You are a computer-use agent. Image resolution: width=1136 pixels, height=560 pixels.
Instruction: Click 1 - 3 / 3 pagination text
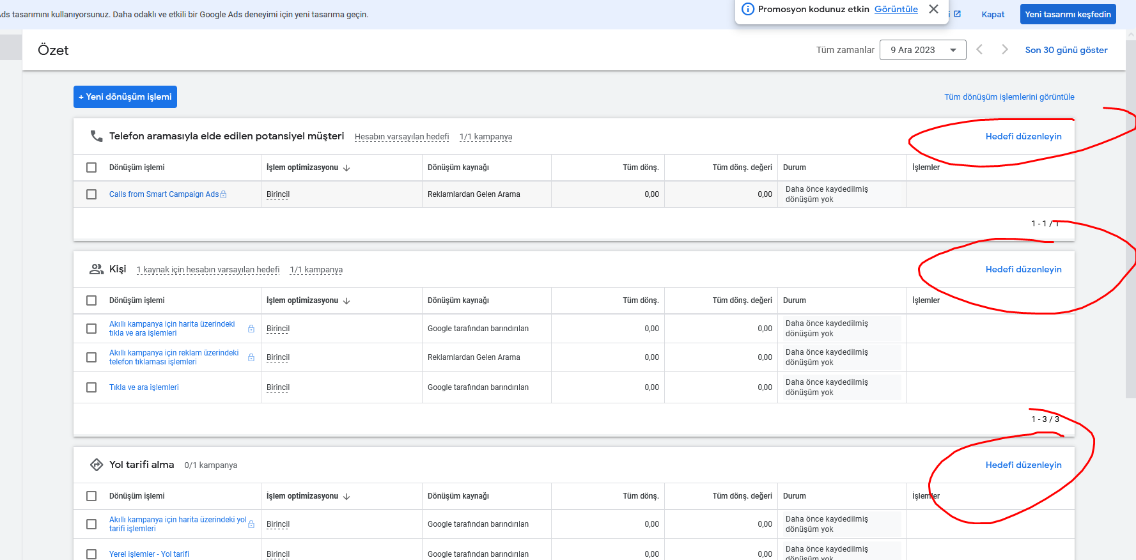coord(1045,419)
